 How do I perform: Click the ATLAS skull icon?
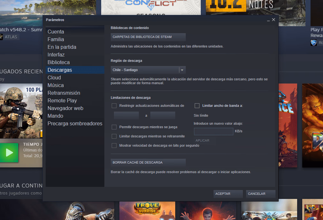pos(1,37)
